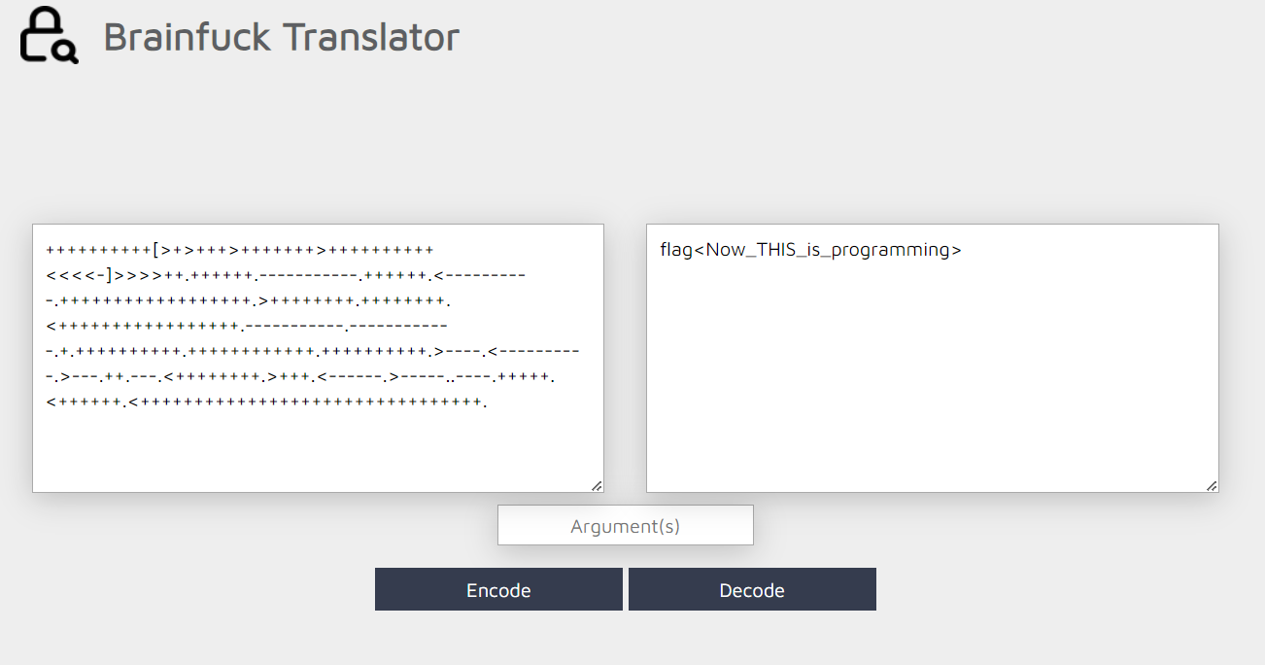Screen dimensions: 1265x665
Task: Click the fifth code line starting "-.+.++++++++++."
Action: pos(312,351)
